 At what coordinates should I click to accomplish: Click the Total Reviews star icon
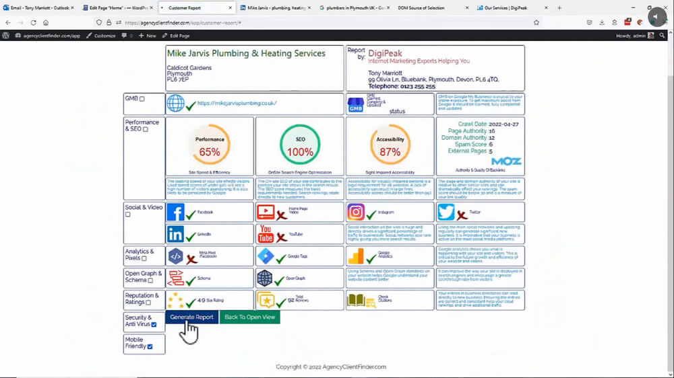(x=266, y=301)
